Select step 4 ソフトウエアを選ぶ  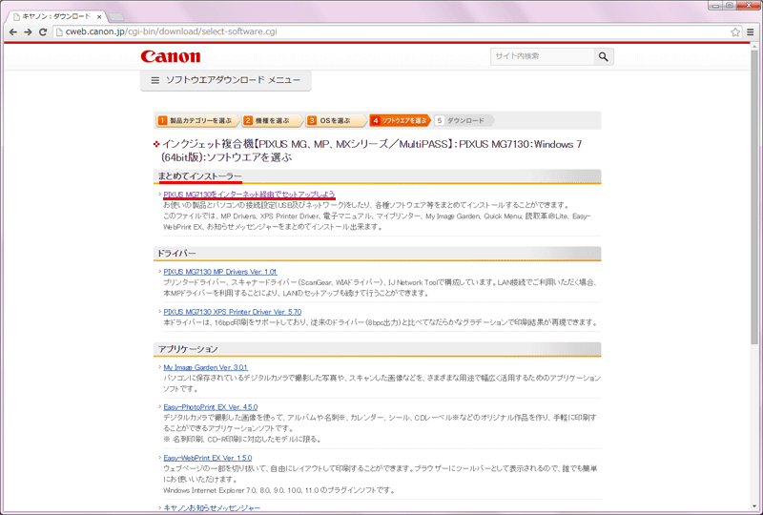[x=400, y=121]
